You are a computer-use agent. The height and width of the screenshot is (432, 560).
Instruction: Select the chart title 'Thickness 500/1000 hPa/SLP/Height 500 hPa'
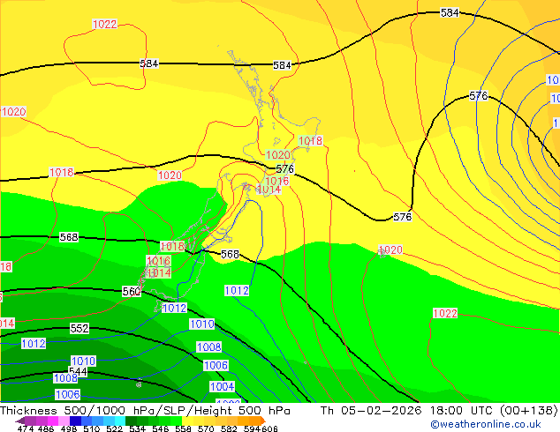tap(145, 410)
